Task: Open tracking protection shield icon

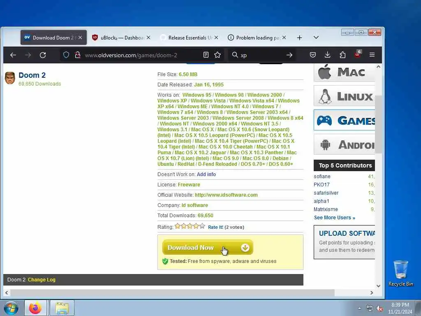Action: pos(66,55)
